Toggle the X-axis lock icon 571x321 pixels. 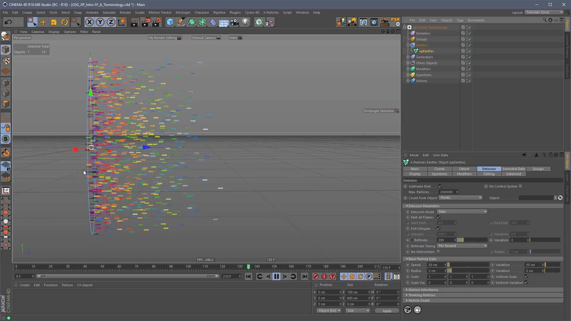point(89,22)
